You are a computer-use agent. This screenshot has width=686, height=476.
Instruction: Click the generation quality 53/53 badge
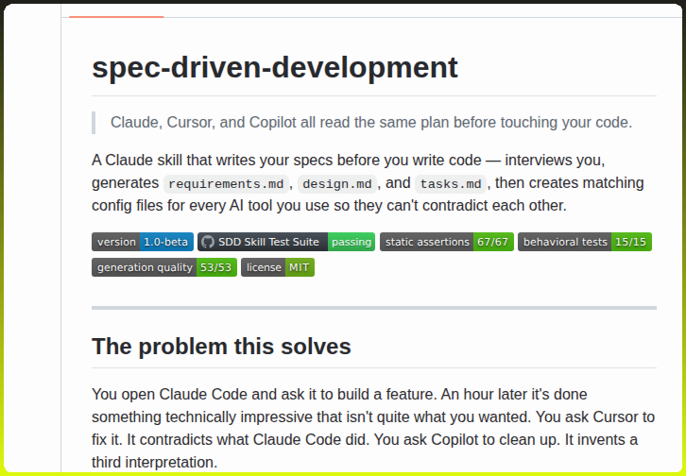point(164,267)
